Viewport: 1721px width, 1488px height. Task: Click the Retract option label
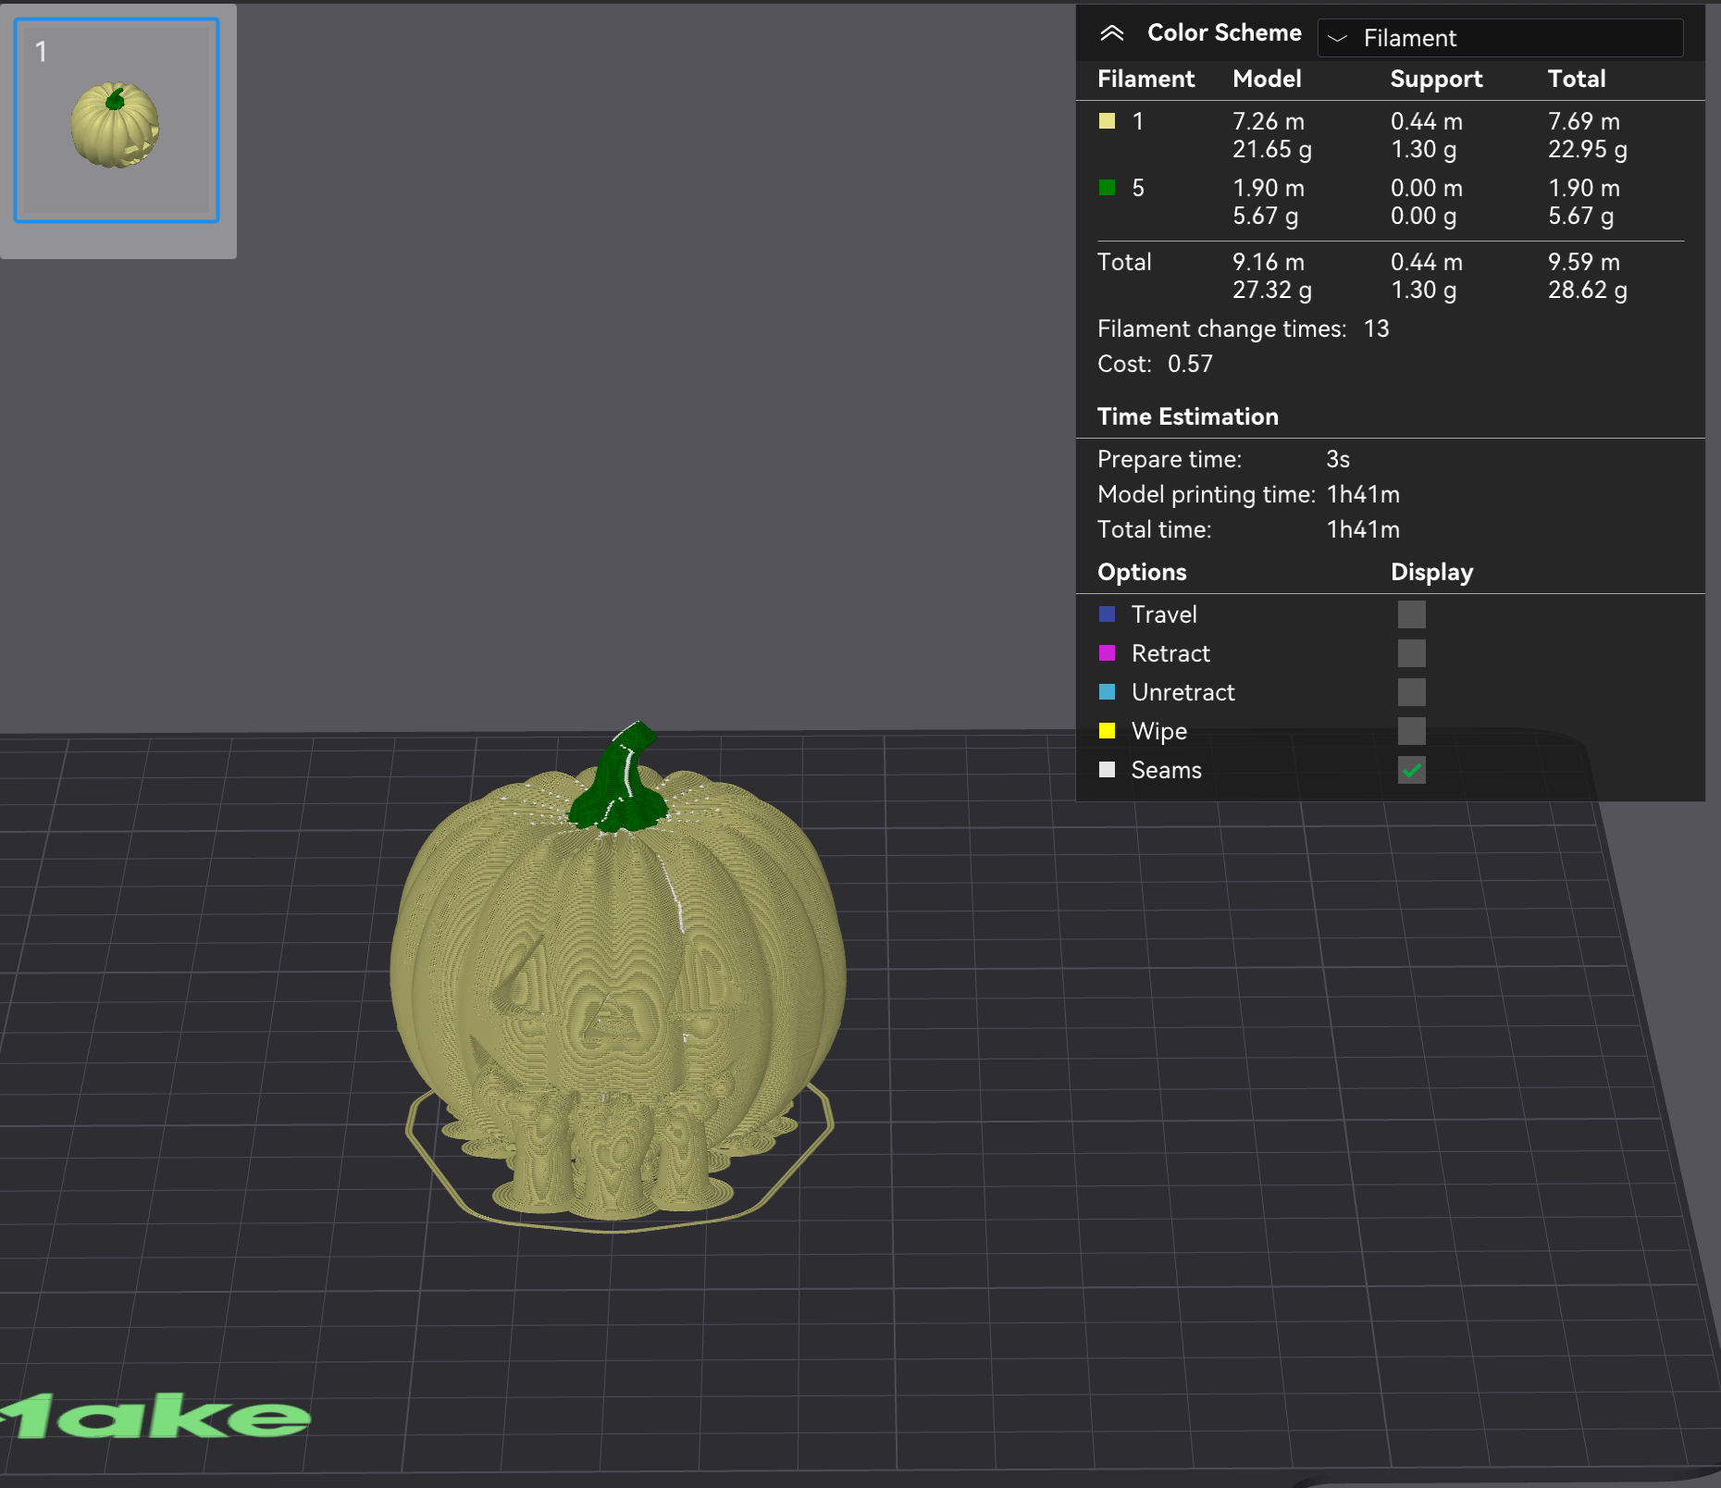1170,653
